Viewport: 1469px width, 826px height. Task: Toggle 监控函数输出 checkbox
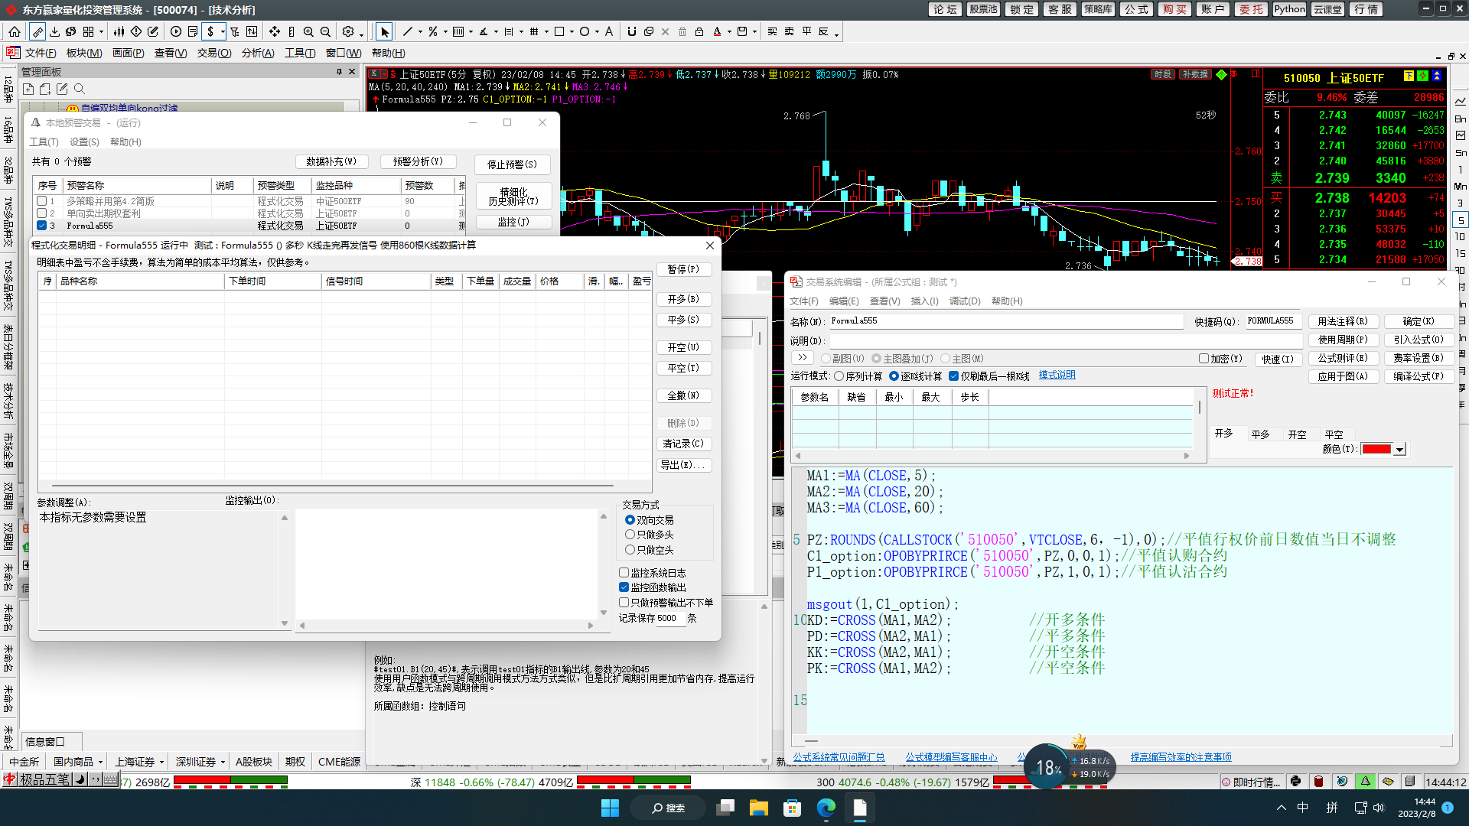coord(624,587)
